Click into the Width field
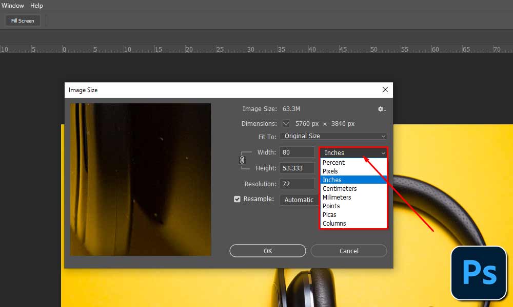Image resolution: width=513 pixels, height=307 pixels. [297, 152]
